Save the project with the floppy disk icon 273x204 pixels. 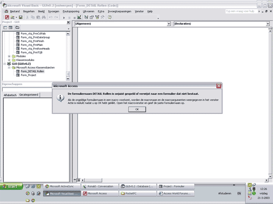click(x=21, y=17)
